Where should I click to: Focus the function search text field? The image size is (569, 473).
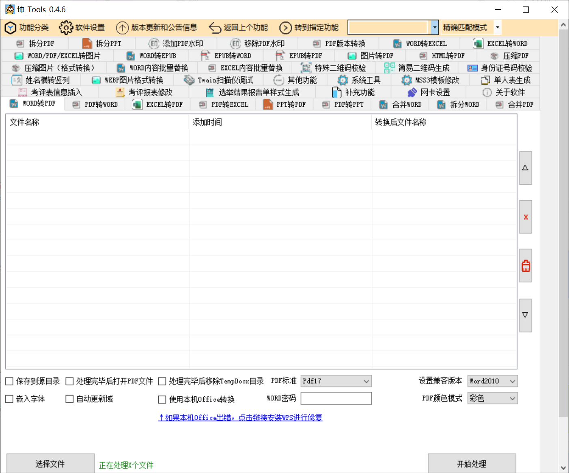389,27
